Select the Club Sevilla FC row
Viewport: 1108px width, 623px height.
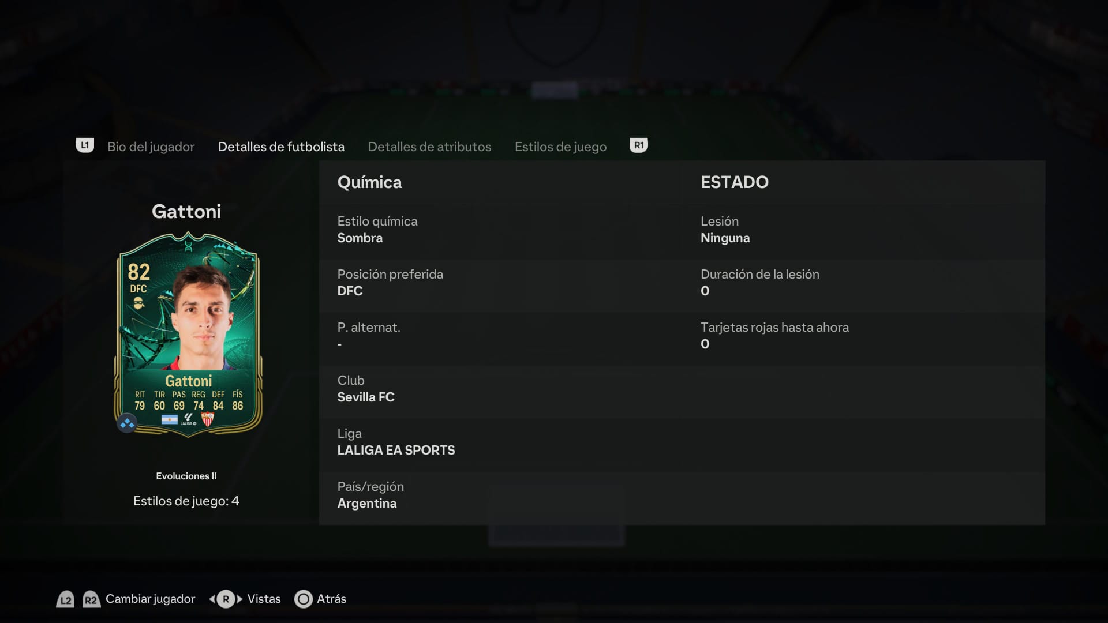(500, 389)
